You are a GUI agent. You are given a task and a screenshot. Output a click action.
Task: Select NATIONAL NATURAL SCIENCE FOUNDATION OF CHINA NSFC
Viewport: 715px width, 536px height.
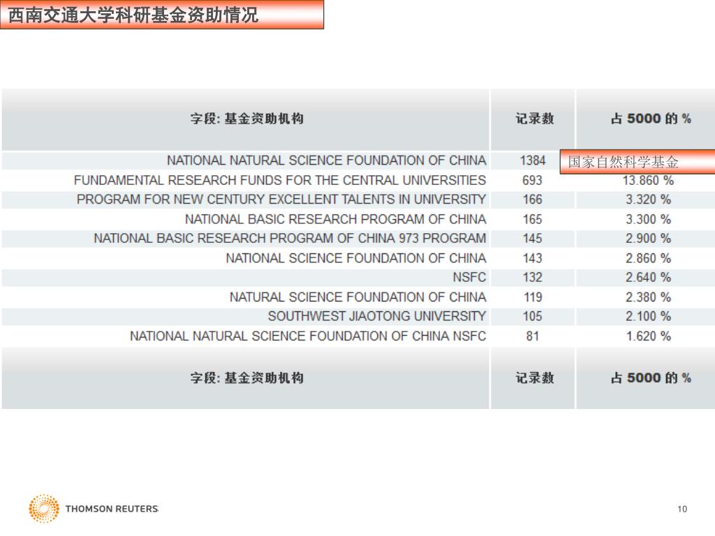(x=308, y=336)
